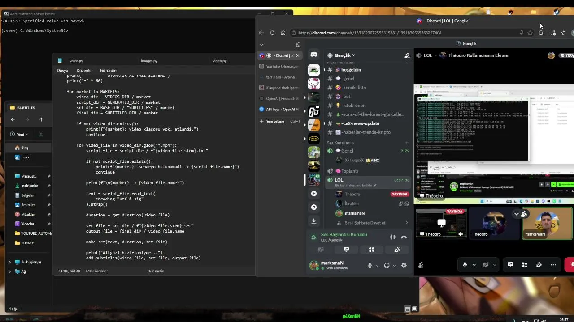
Task: Open the browser home page
Action: [283, 33]
